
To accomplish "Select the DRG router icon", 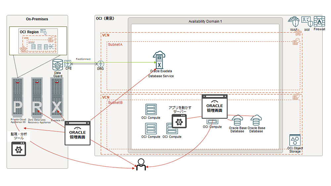I will (x=101, y=64).
